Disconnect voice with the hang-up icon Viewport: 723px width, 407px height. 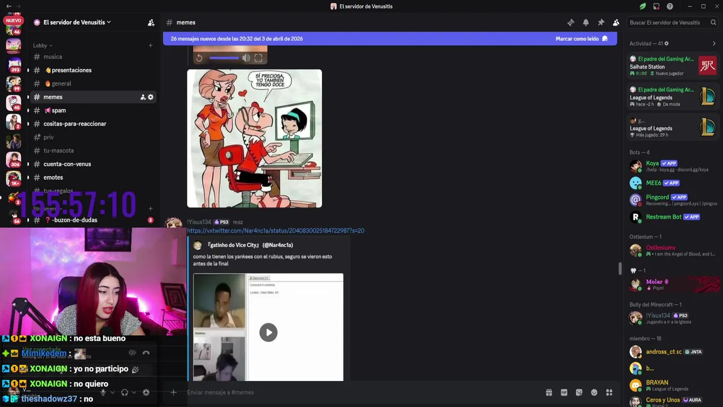[146, 353]
